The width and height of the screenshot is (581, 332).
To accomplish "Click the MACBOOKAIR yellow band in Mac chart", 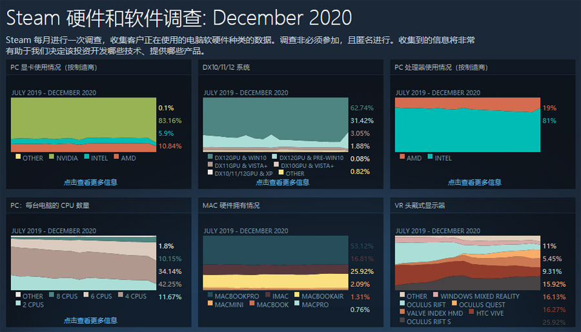I will (x=275, y=281).
